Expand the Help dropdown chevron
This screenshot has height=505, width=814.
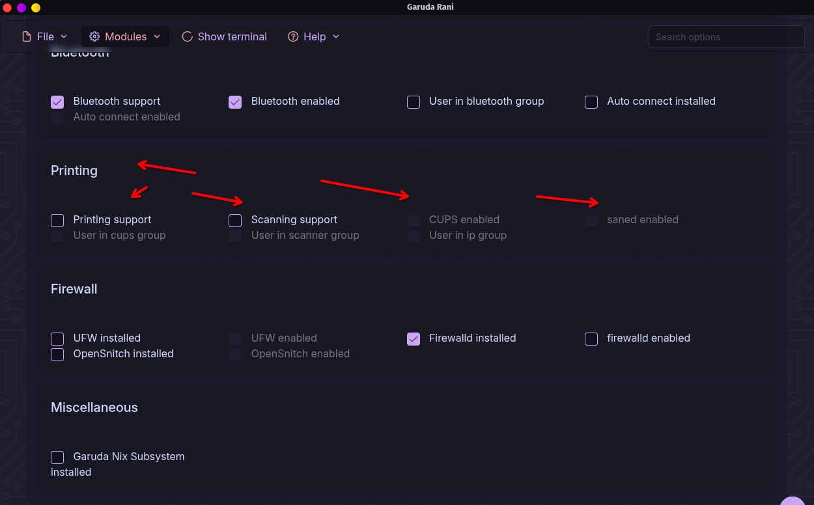pos(336,36)
